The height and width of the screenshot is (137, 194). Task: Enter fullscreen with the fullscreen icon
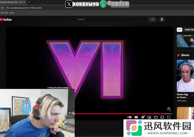click(169, 117)
